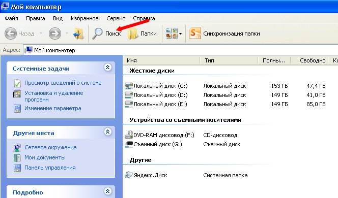Select the drive D: icon
The image size is (338, 198).
pos(129,95)
